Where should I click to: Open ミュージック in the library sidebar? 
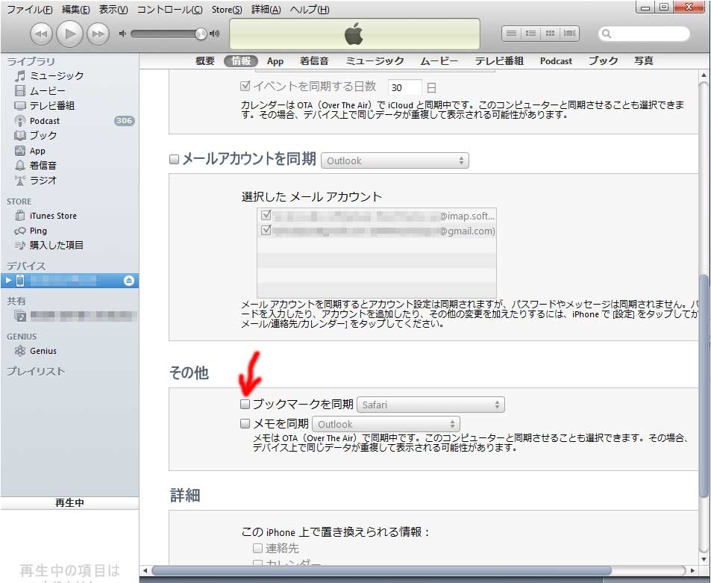coord(56,75)
